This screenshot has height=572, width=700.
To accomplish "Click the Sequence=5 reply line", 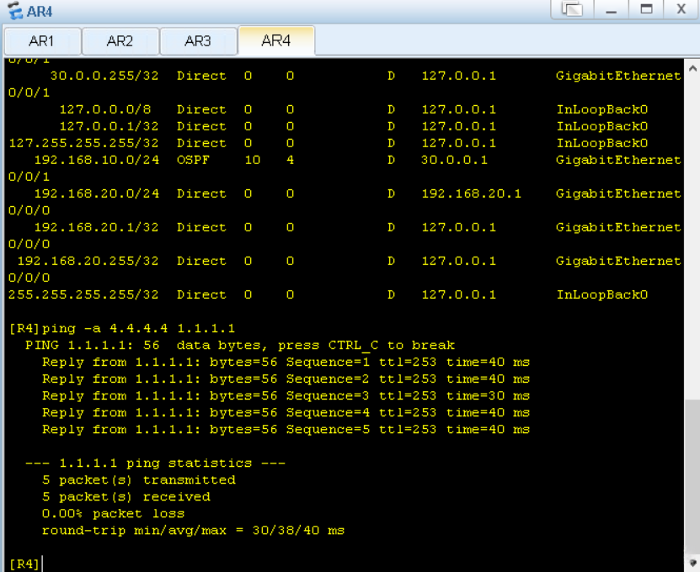I will click(286, 429).
